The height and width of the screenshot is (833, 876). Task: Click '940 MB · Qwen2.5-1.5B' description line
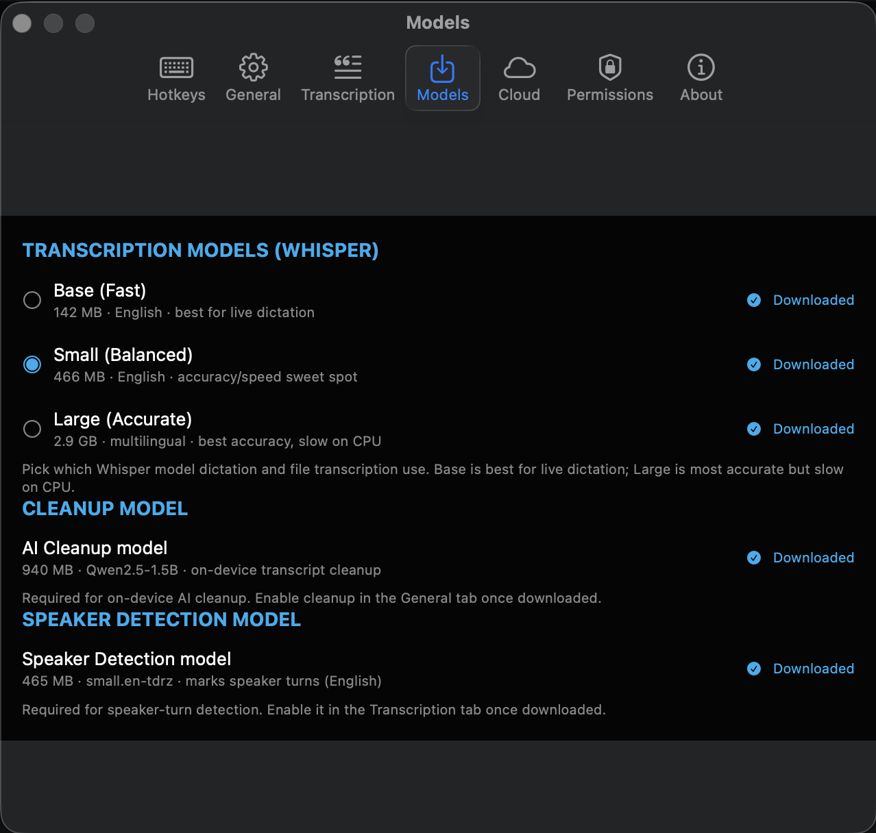coord(202,570)
